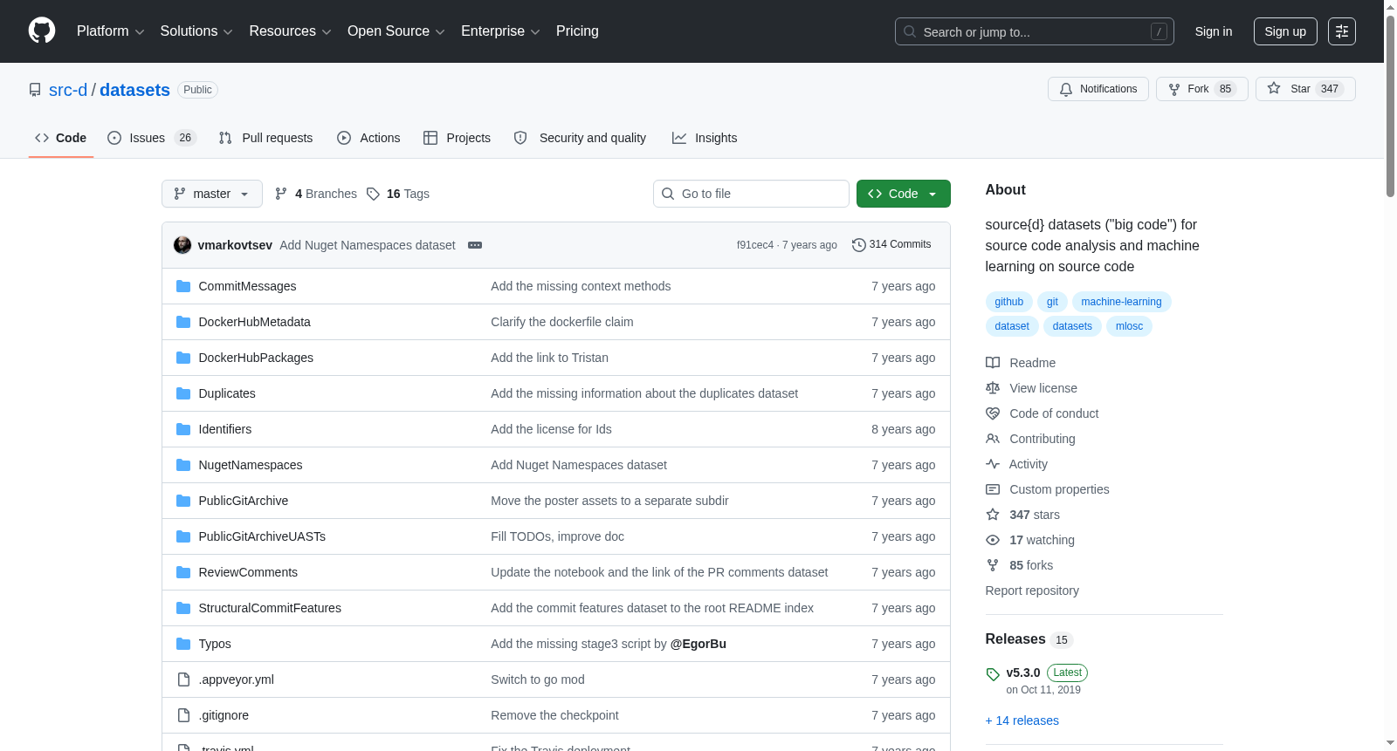Click the Activity pulse icon
The width and height of the screenshot is (1397, 751).
(993, 464)
